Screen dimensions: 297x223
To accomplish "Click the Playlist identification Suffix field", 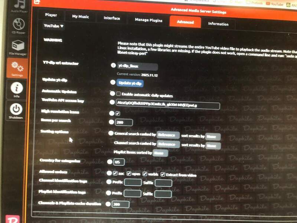I will pyautogui.click(x=163, y=194).
